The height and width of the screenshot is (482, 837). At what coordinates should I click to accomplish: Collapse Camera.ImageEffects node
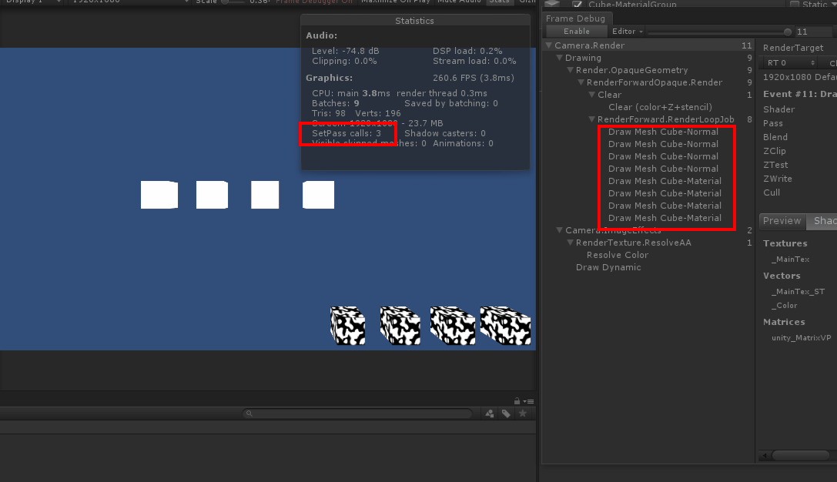[x=560, y=230]
